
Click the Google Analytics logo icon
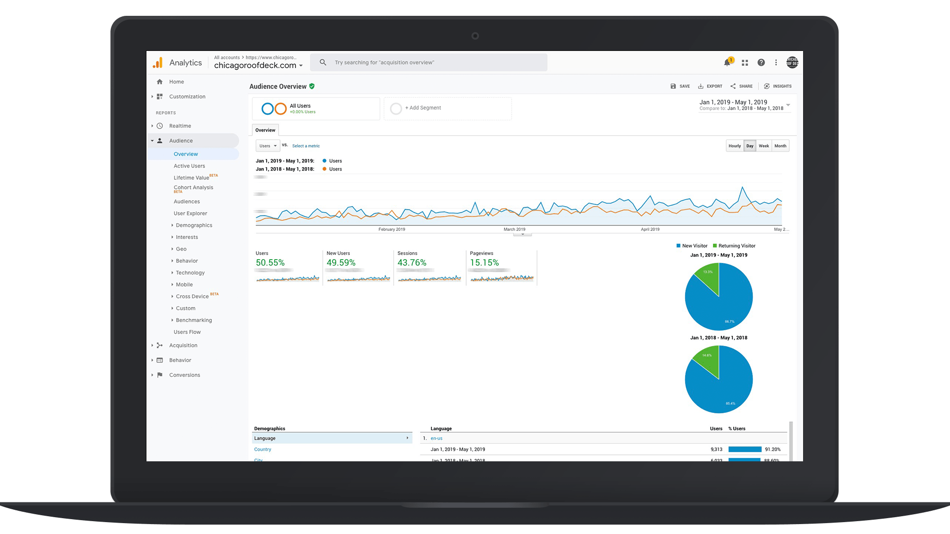coord(157,62)
